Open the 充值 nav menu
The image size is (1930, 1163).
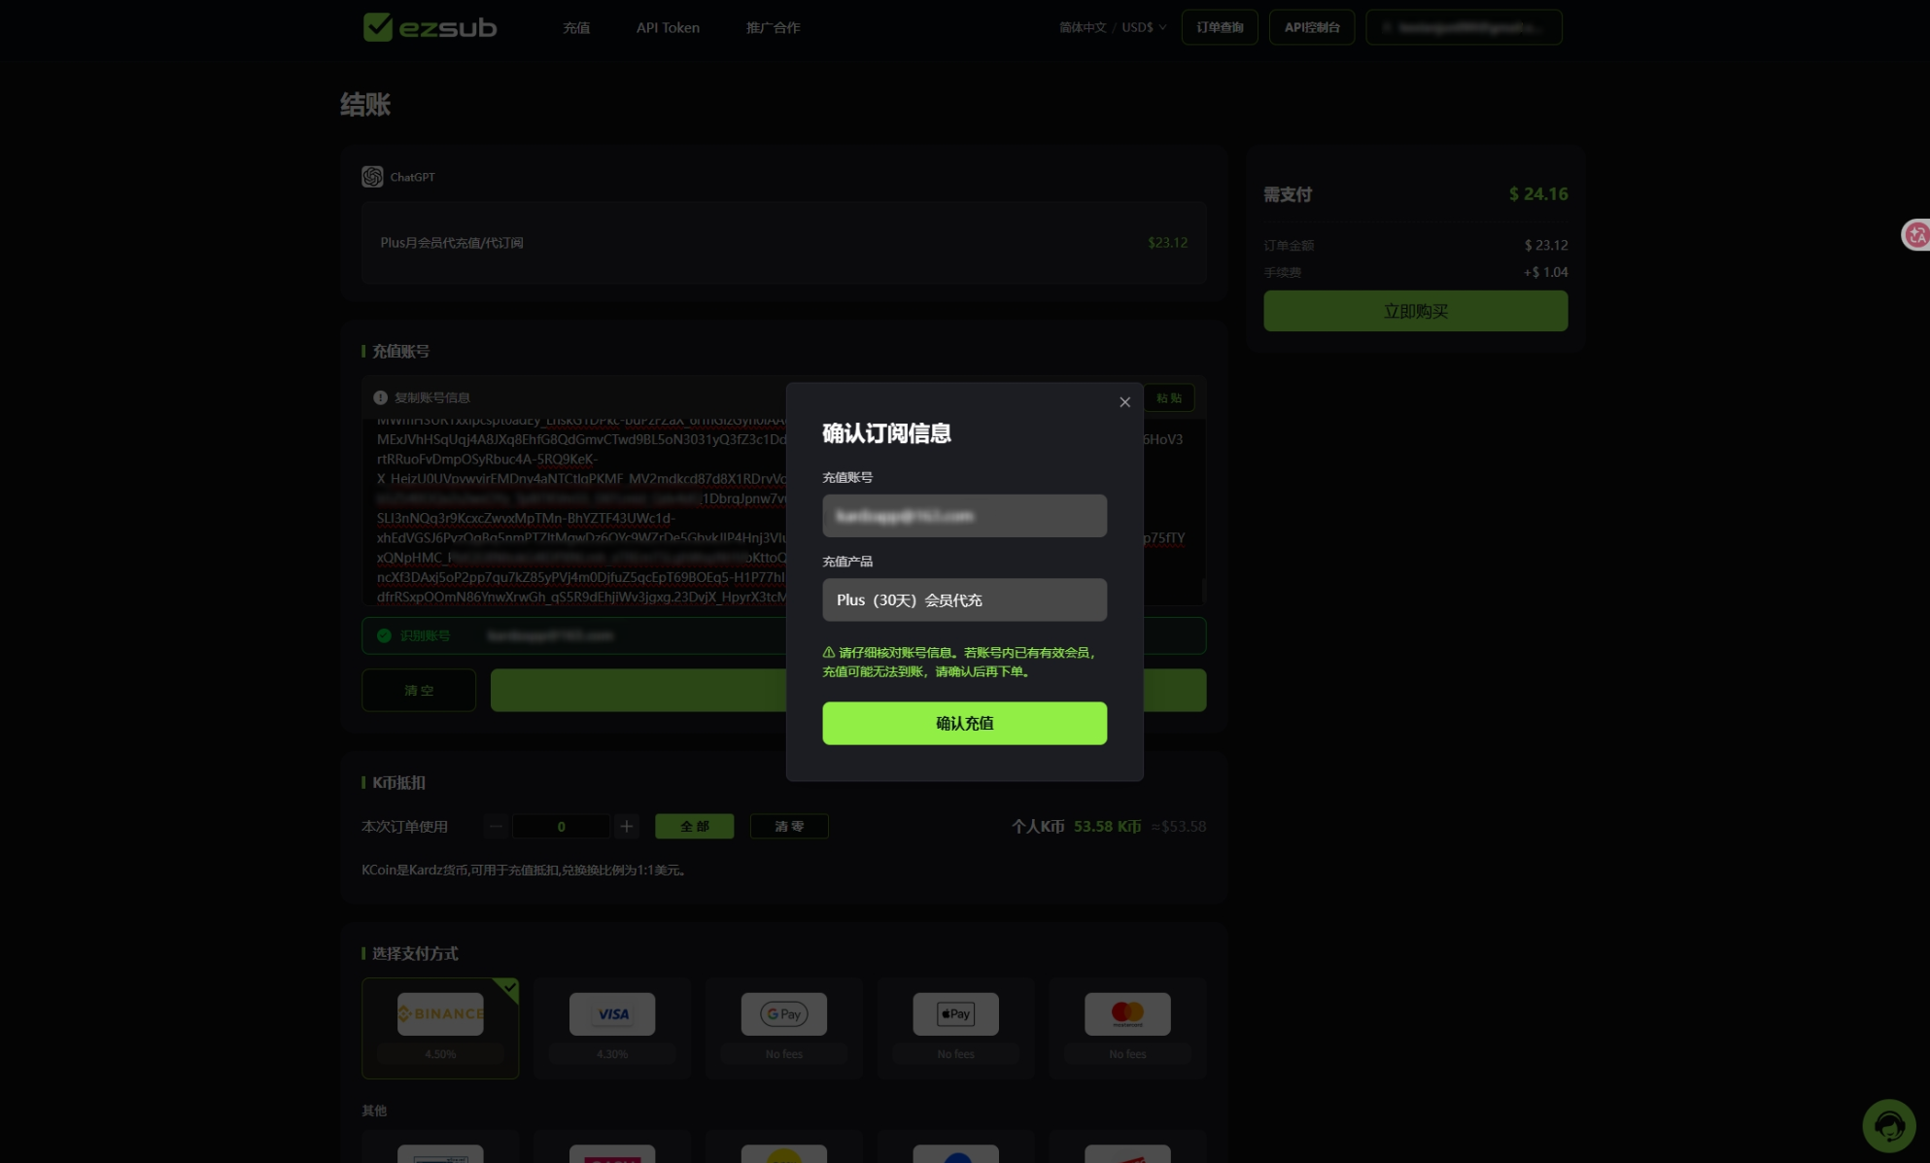[x=576, y=27]
